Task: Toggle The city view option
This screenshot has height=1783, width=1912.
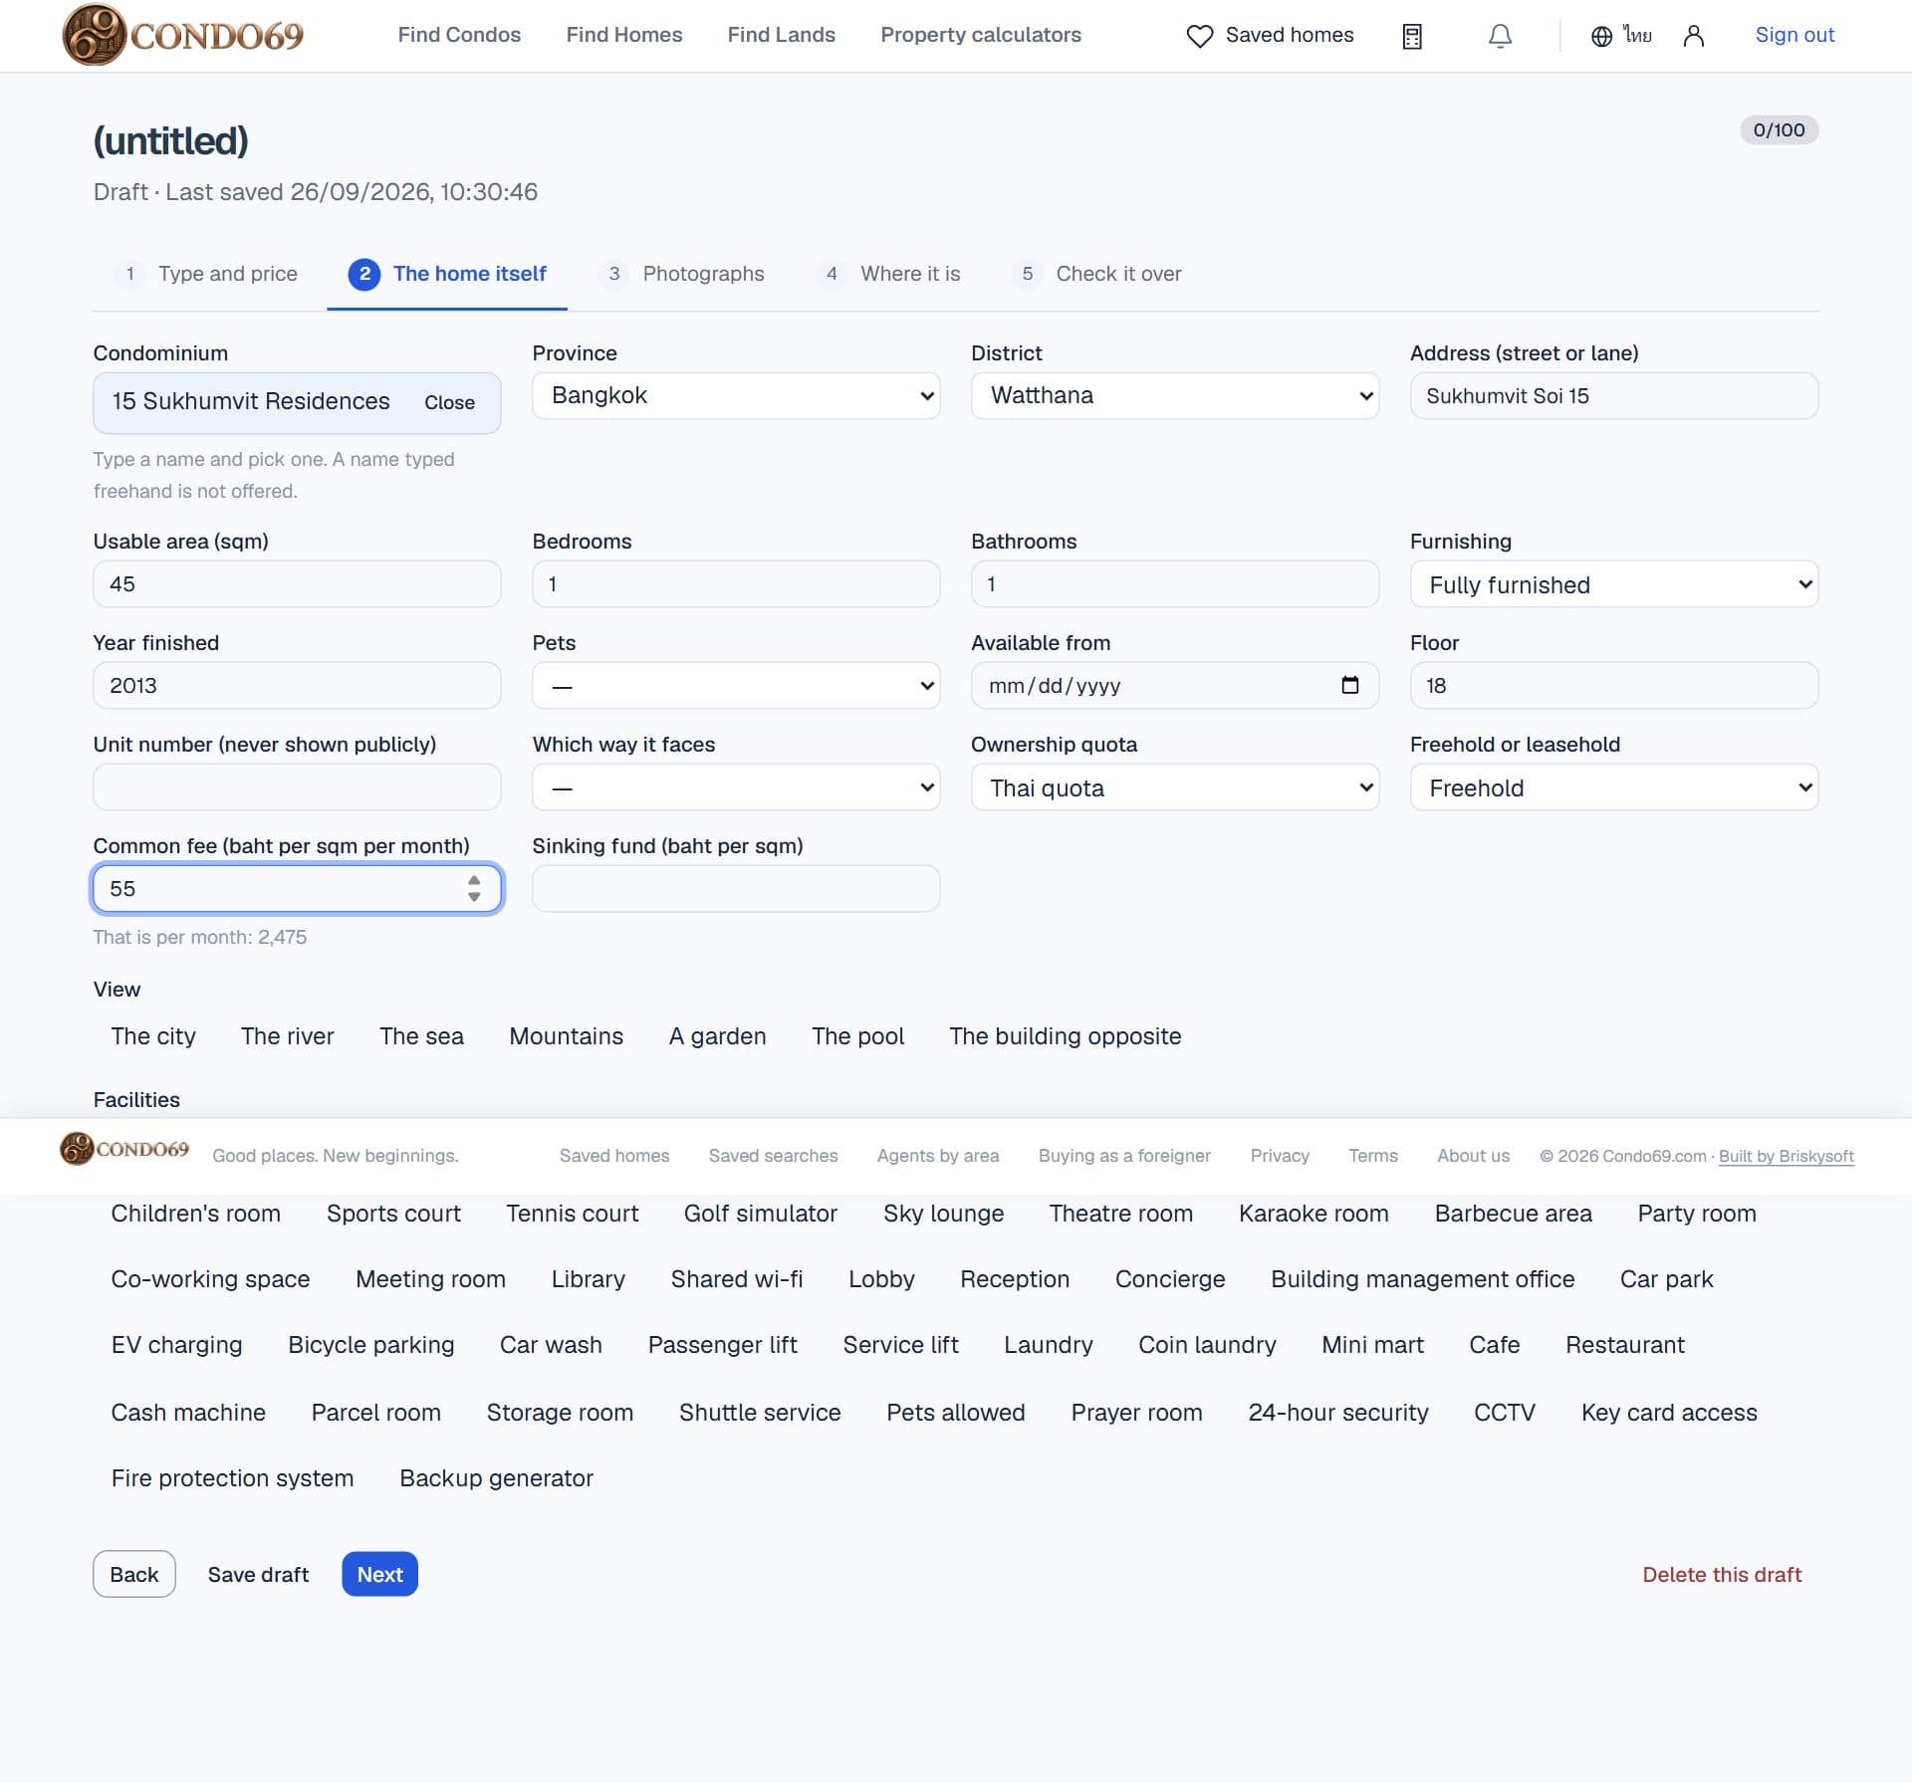Action: (153, 1036)
